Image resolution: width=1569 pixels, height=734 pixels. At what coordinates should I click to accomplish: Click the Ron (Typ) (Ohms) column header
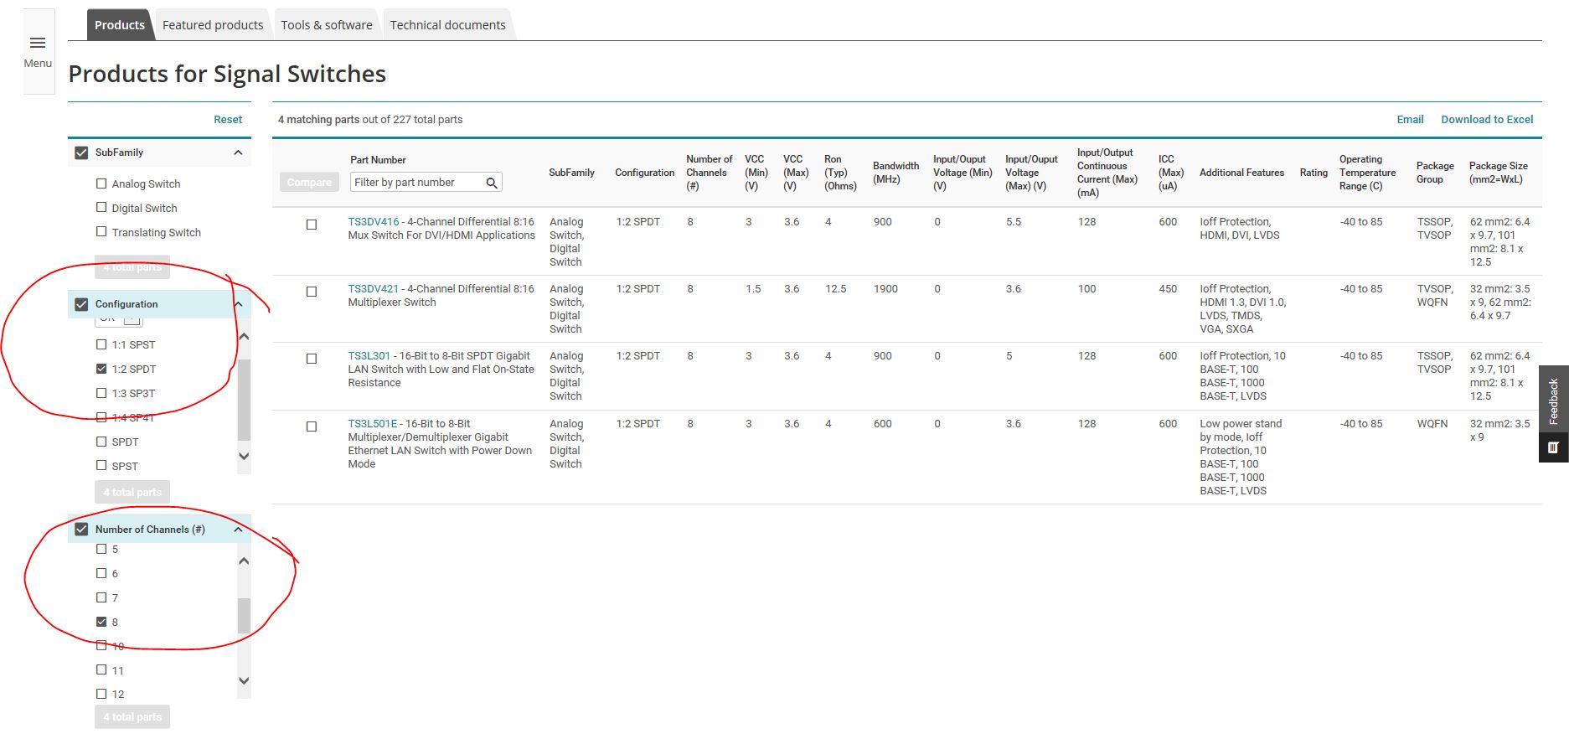point(840,173)
